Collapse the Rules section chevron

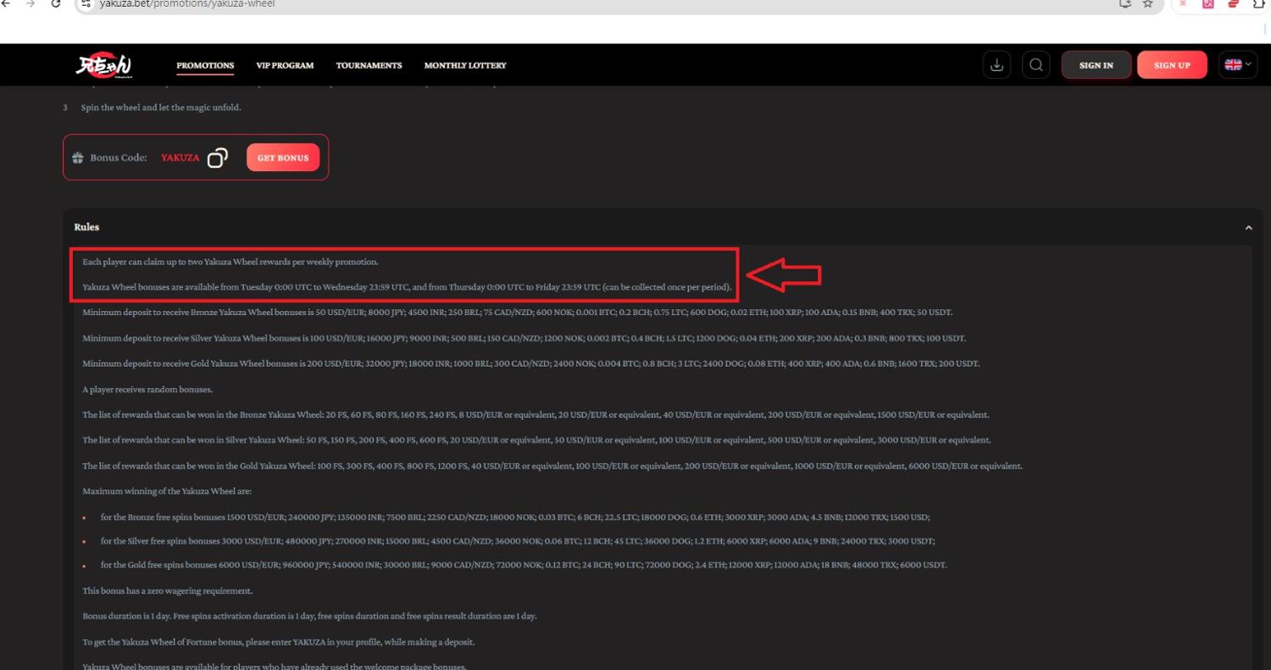pos(1248,228)
